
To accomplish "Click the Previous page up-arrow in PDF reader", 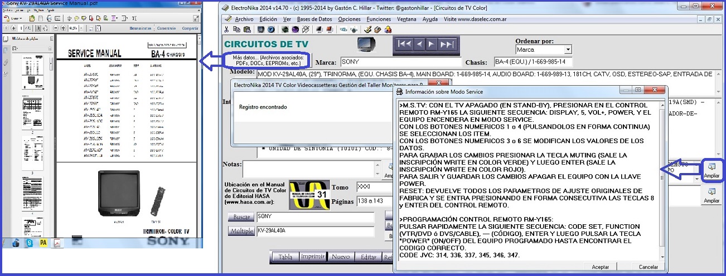I will click(6, 28).
